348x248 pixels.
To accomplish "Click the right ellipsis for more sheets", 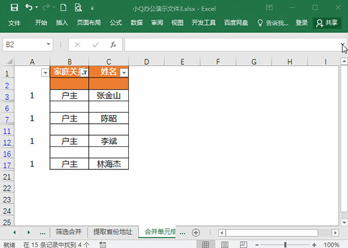I will pos(183,233).
